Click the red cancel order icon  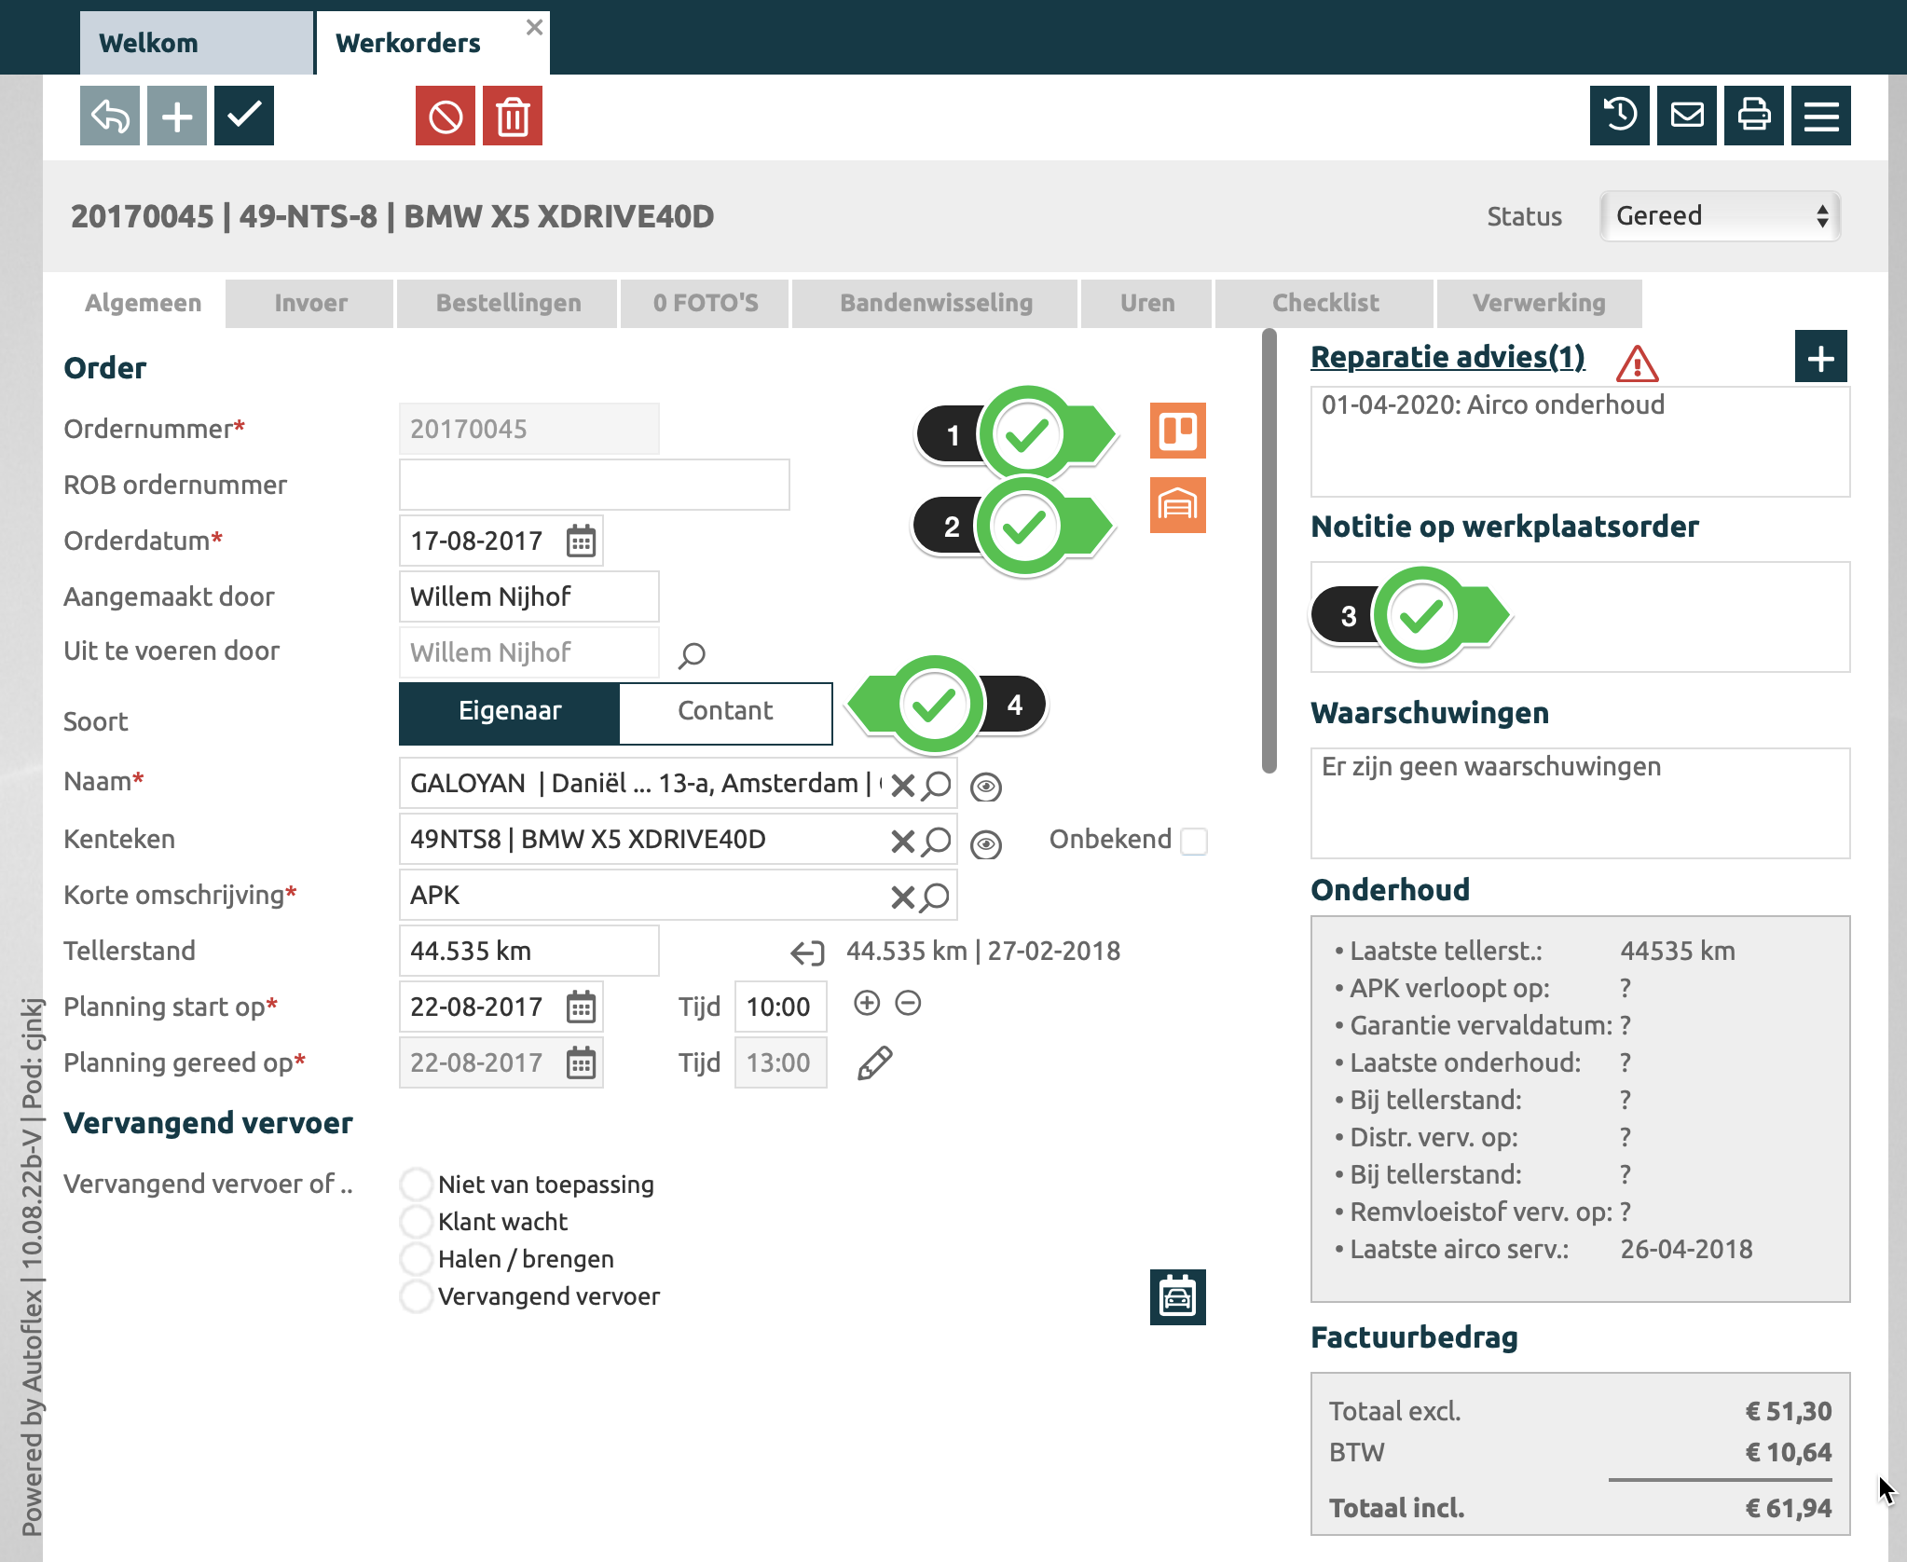click(x=445, y=116)
